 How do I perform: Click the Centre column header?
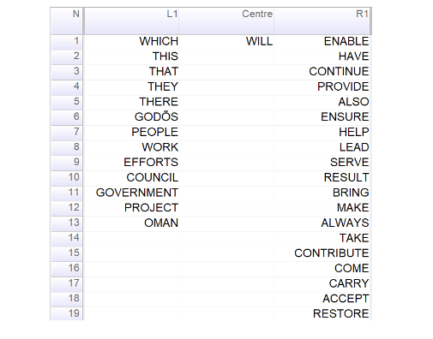(226, 21)
